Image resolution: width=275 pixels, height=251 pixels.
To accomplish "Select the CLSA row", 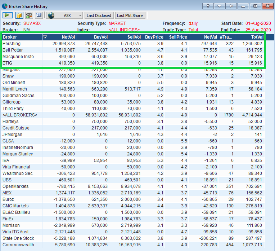I will tap(133, 141).
